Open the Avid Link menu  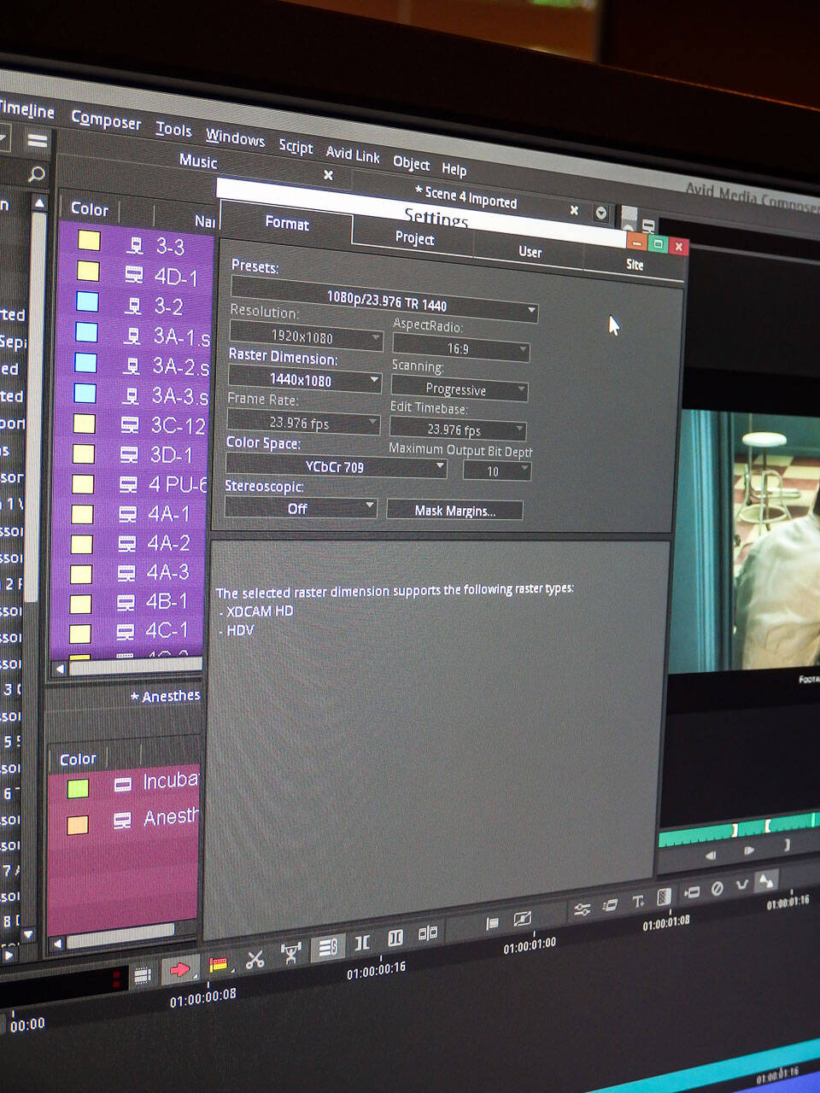click(353, 155)
